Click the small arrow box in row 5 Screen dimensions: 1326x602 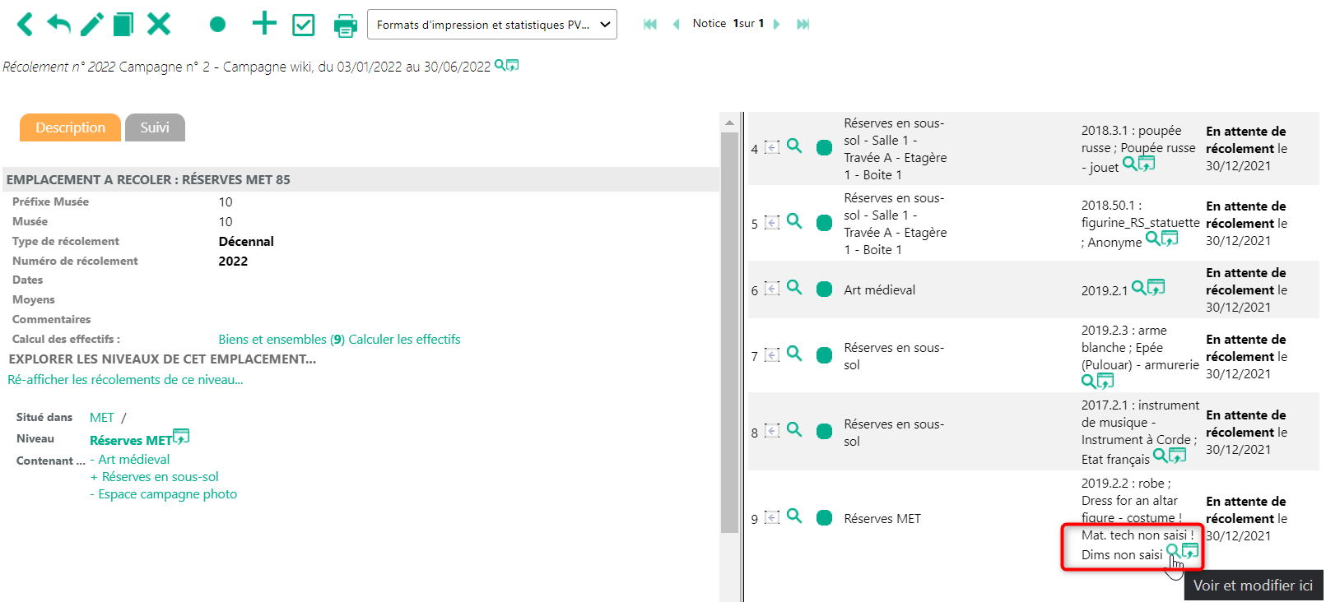772,223
